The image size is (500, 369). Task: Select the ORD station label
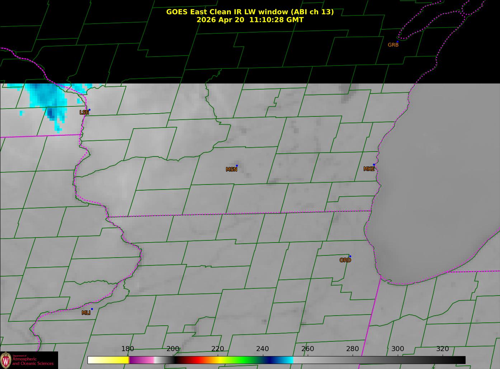tap(345, 260)
